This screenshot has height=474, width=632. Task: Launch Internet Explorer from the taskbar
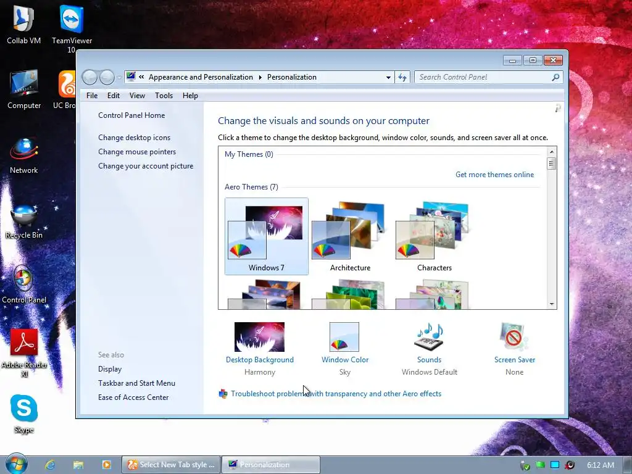(50, 465)
